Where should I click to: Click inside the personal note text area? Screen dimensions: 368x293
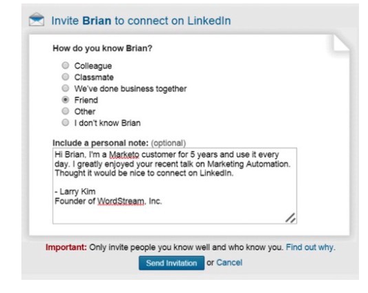pyautogui.click(x=175, y=186)
